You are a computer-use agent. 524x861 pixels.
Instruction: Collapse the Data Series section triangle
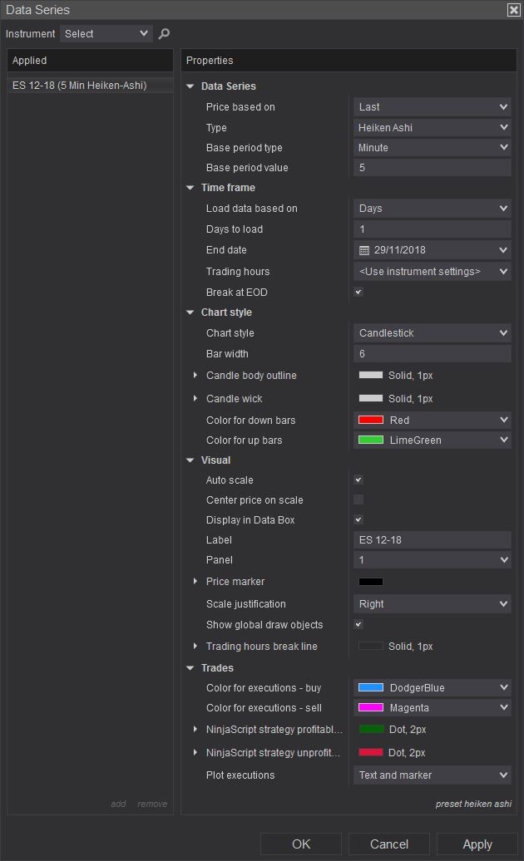click(190, 86)
